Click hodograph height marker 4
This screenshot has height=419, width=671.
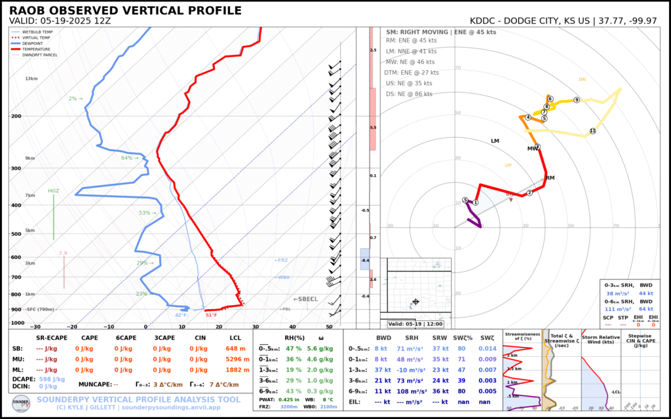(x=527, y=118)
